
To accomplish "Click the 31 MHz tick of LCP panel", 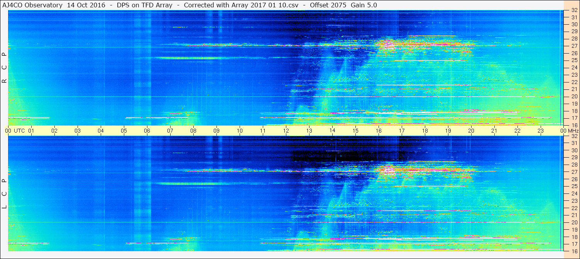I will (574, 143).
